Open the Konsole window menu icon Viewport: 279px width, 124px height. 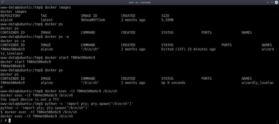coord(3,3)
